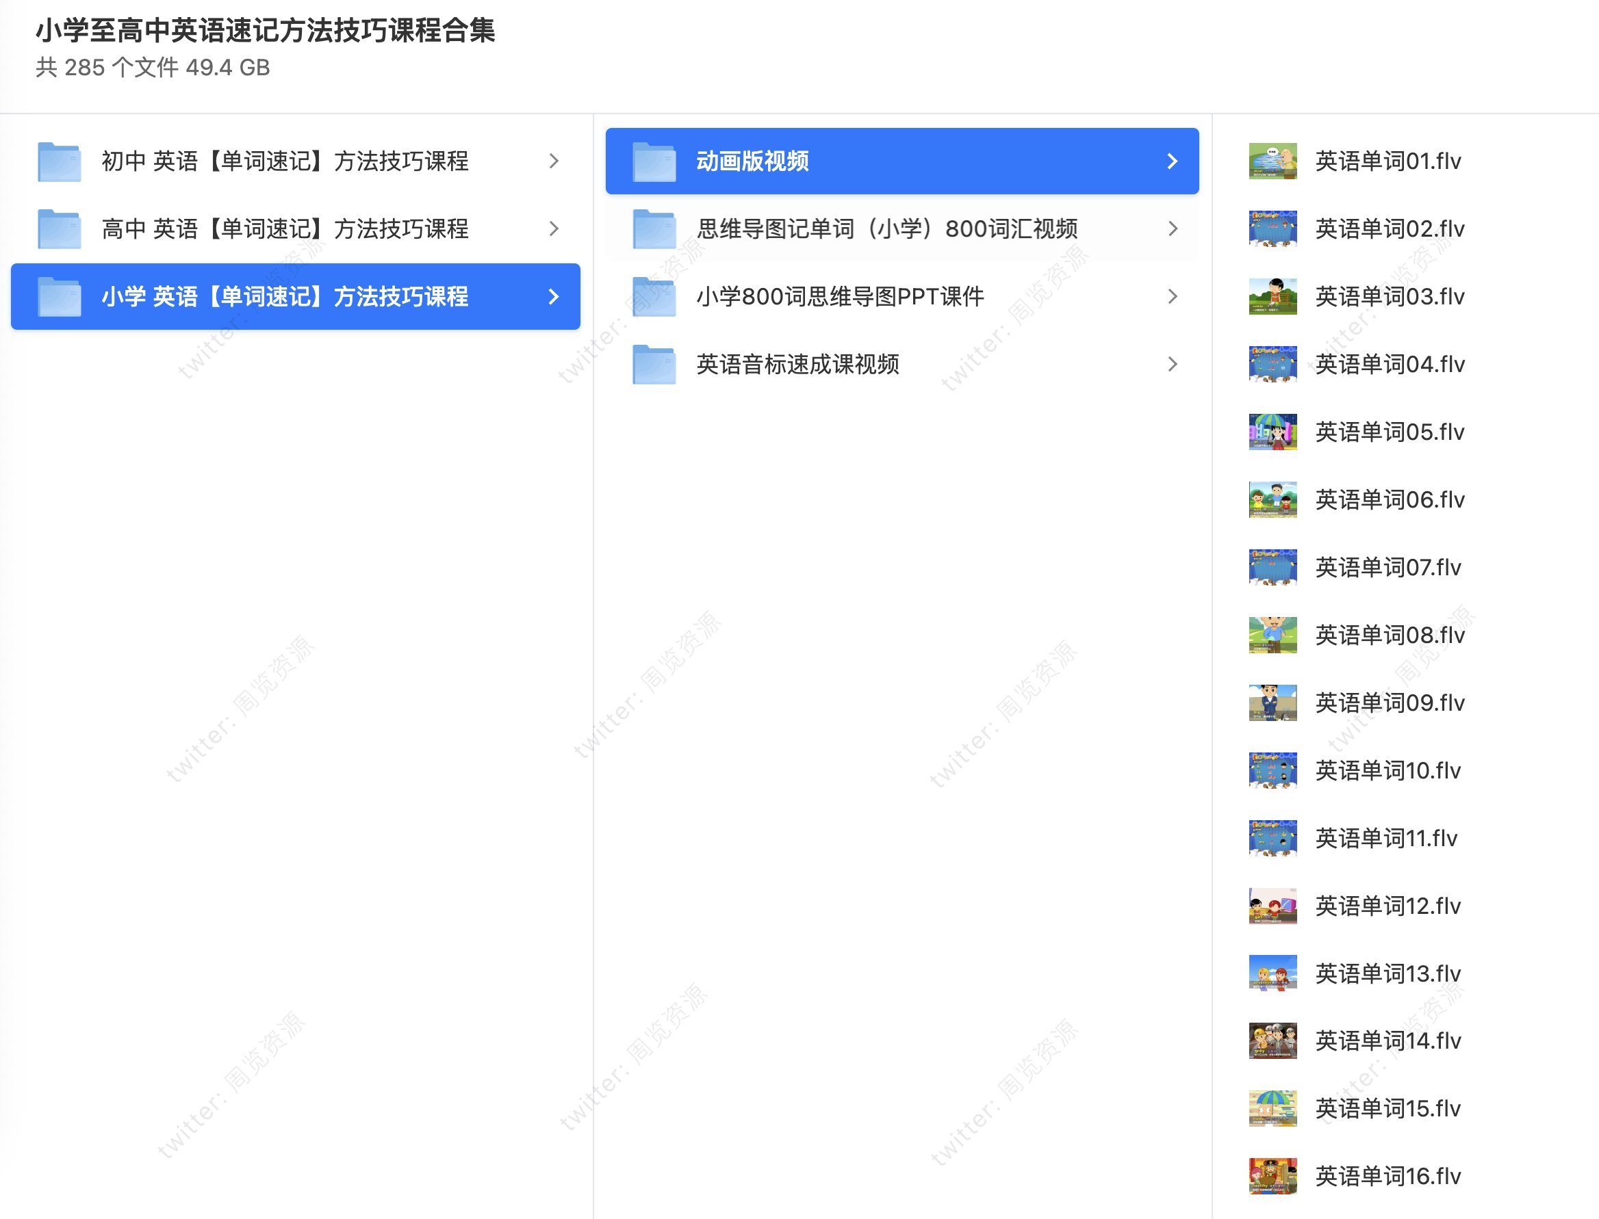Click thumbnail of 英语单词06.flv
The image size is (1599, 1219).
[x=1272, y=499]
